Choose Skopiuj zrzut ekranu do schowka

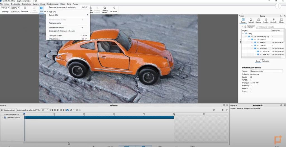pyautogui.click(x=68, y=31)
